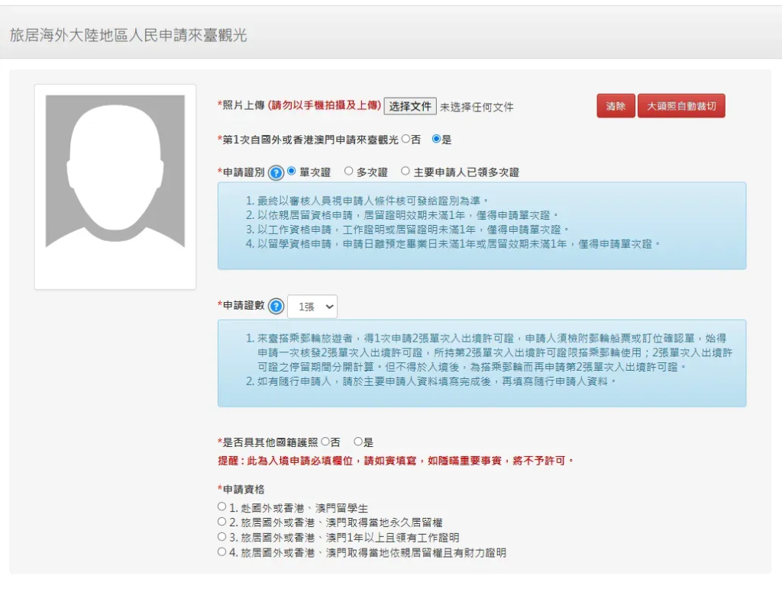Click 未选择任何文件 file status text
This screenshot has height=598, width=782.
477,108
